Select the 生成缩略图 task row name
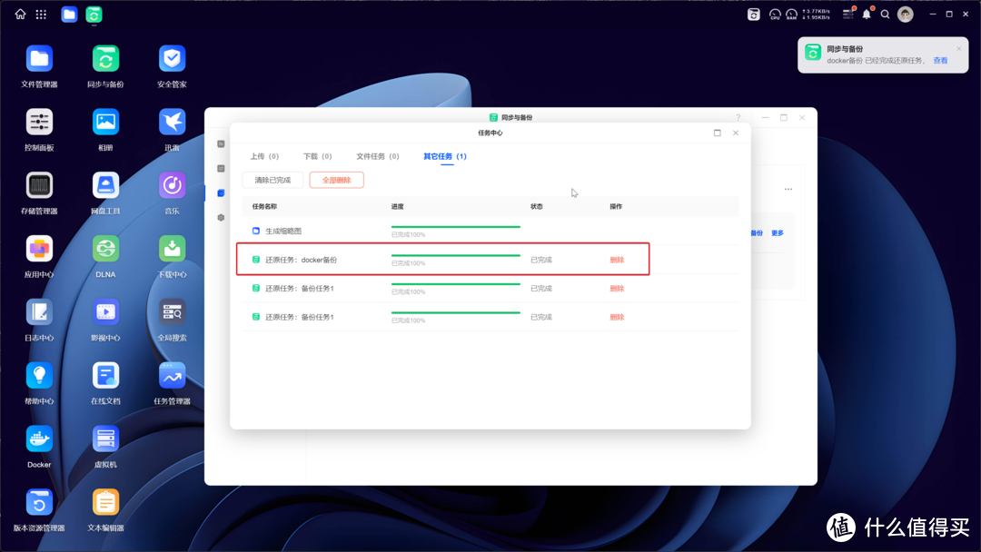 tap(283, 232)
